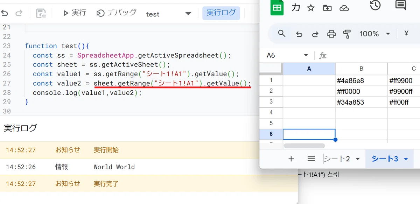Open the all sheets list icon
The image size is (420, 204).
(x=311, y=159)
